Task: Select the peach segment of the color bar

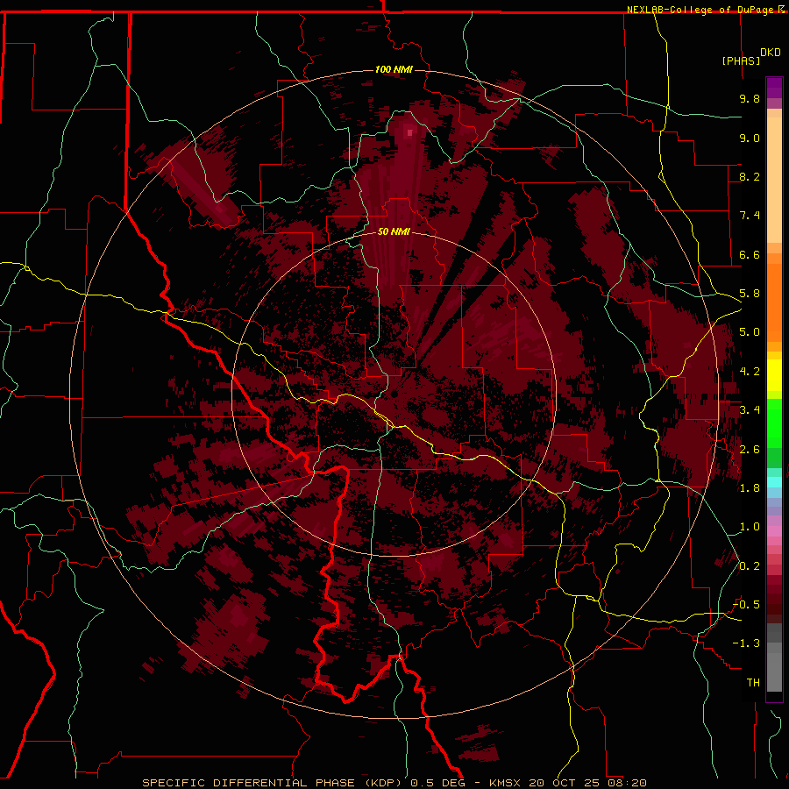Action: 774,180
